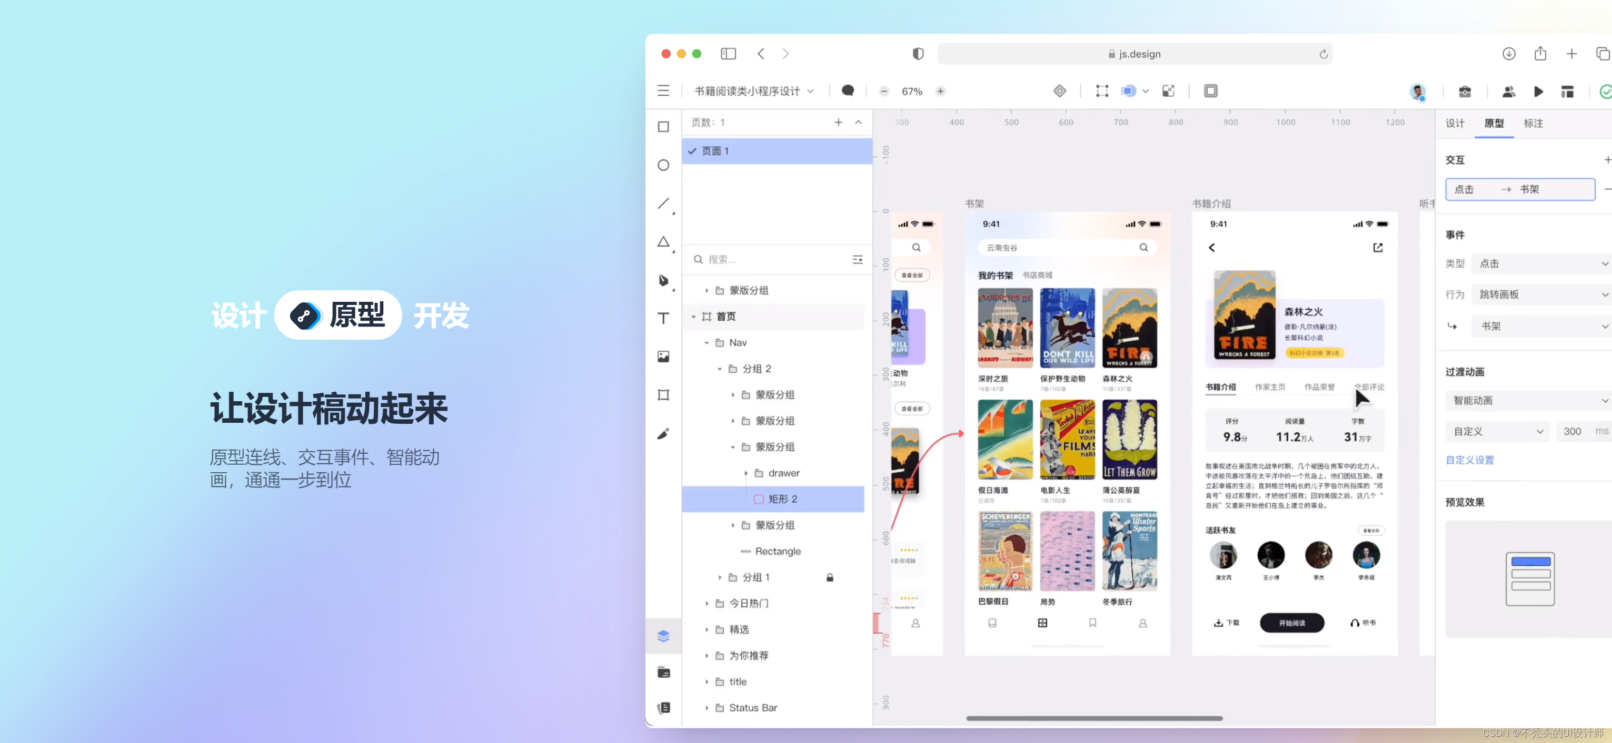Screen dimensions: 1612x743
Task: Click the prototype/原型 tab in right panel
Action: pos(1492,123)
